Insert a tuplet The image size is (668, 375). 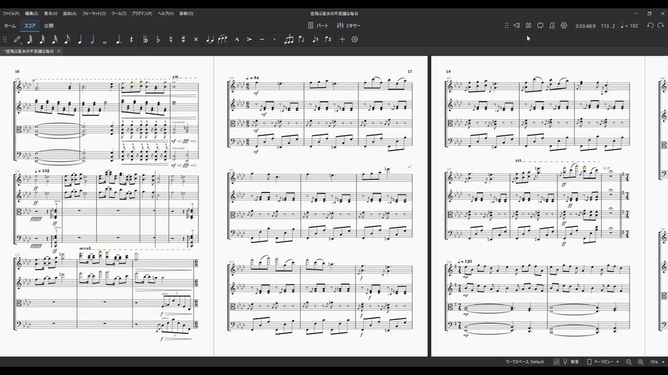289,39
